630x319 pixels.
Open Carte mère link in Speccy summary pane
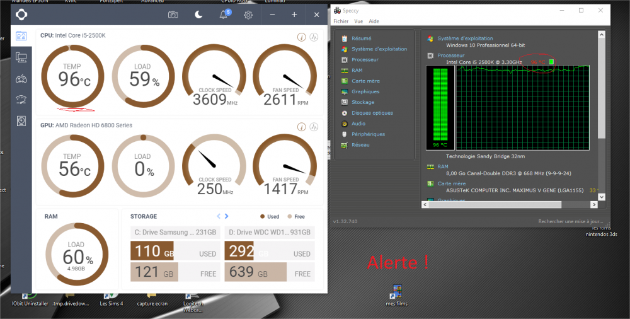[x=452, y=183]
